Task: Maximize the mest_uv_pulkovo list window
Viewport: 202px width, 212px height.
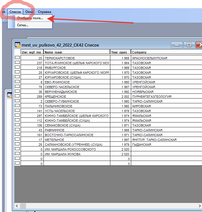Action: tap(189, 45)
